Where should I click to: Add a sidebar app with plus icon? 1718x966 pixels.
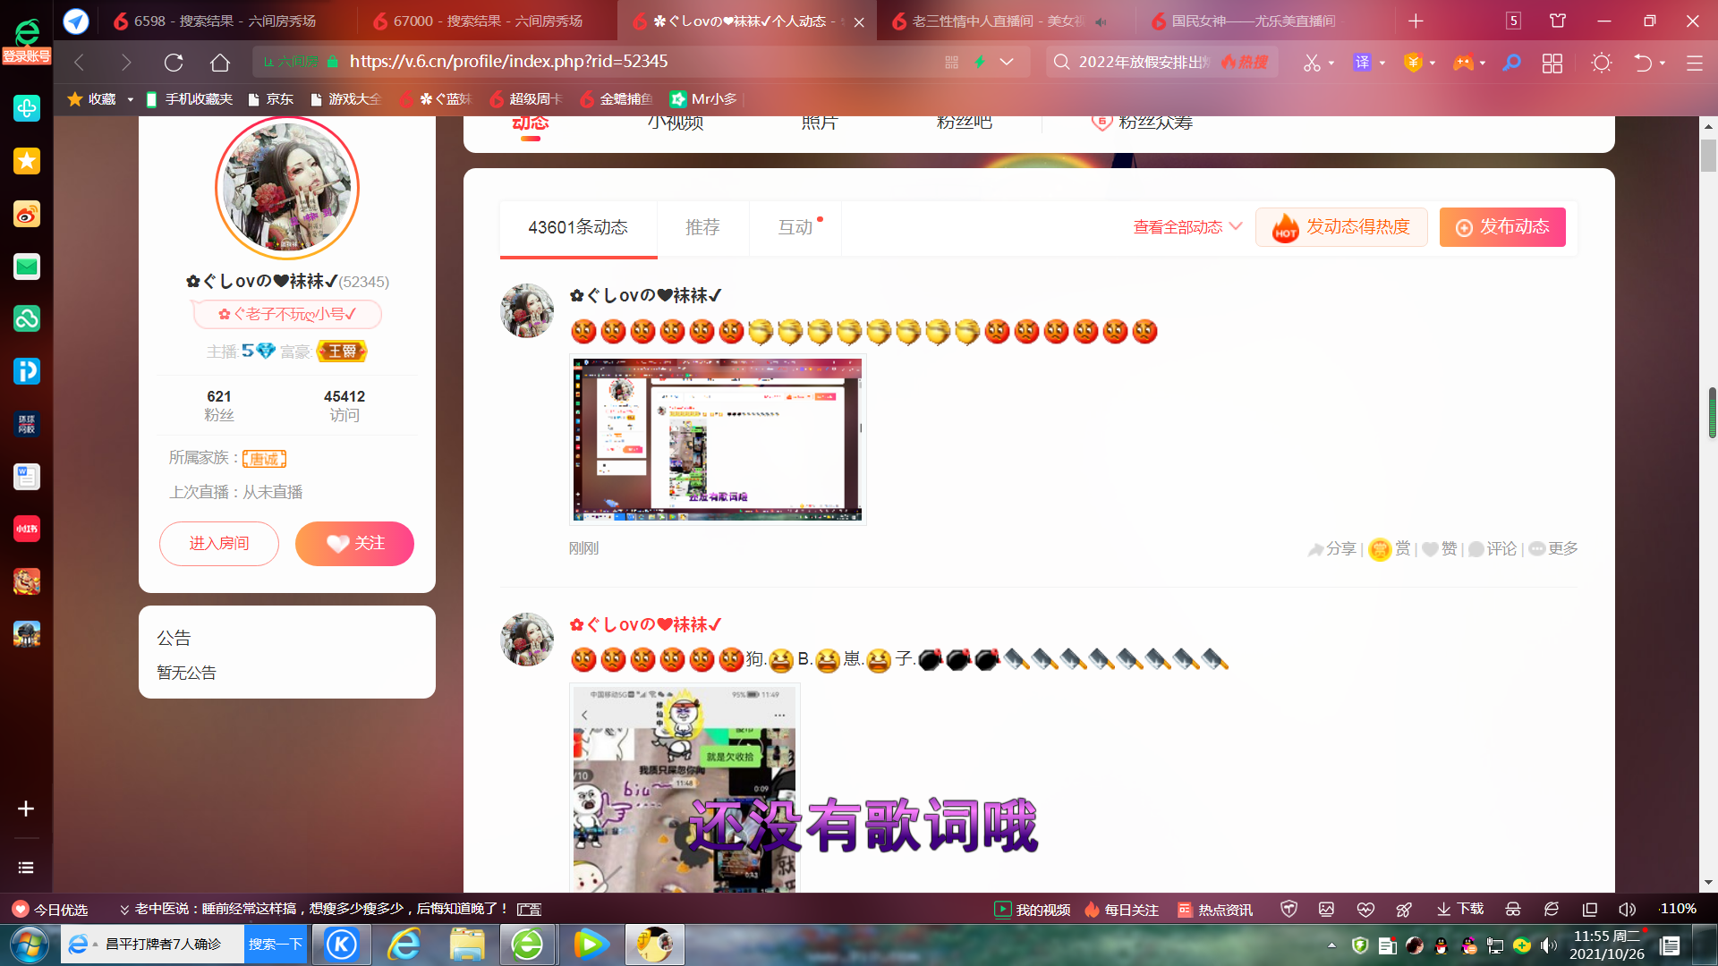(26, 809)
